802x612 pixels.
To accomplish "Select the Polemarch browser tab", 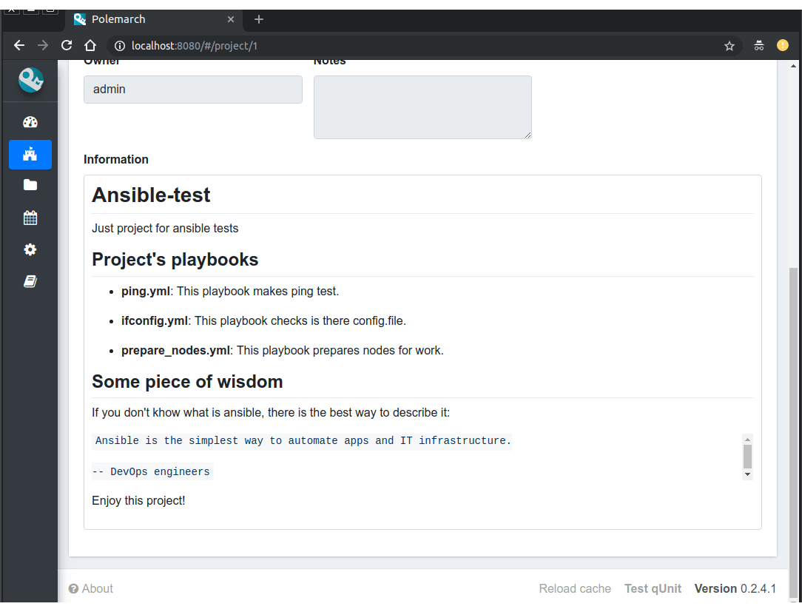I will [153, 19].
